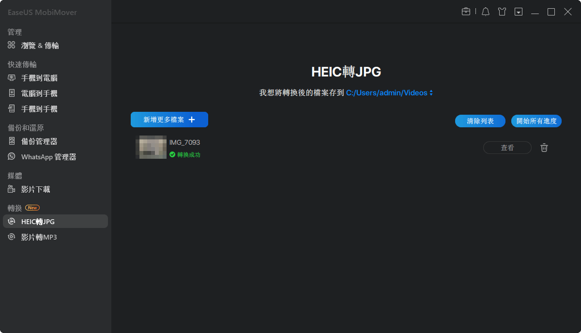Open the titlebar dropdown menu arrow

click(518, 11)
